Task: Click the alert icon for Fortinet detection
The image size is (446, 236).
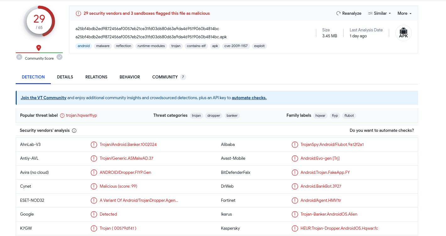Action: click(x=295, y=201)
